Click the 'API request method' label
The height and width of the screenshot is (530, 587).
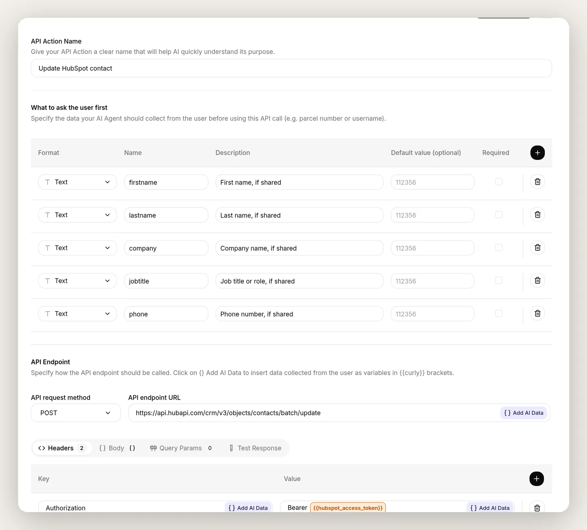(x=61, y=398)
